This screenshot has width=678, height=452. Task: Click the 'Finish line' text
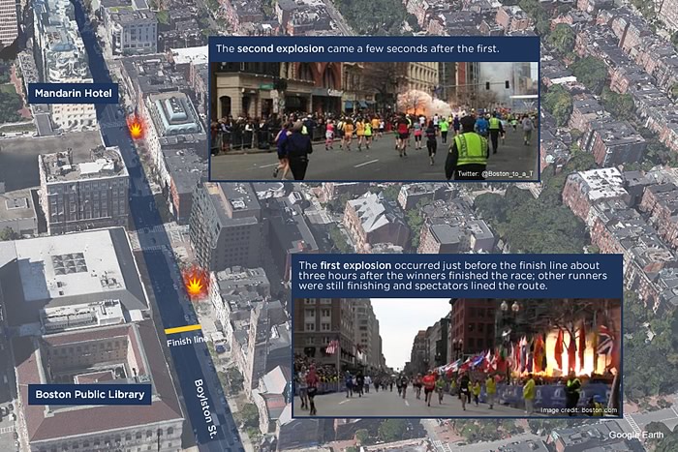tap(187, 342)
